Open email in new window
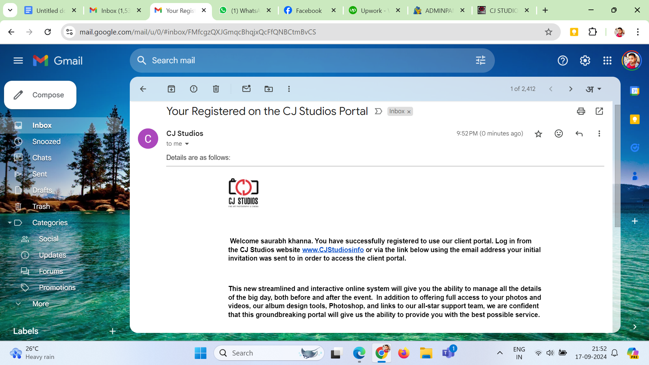The image size is (649, 365). (599, 111)
